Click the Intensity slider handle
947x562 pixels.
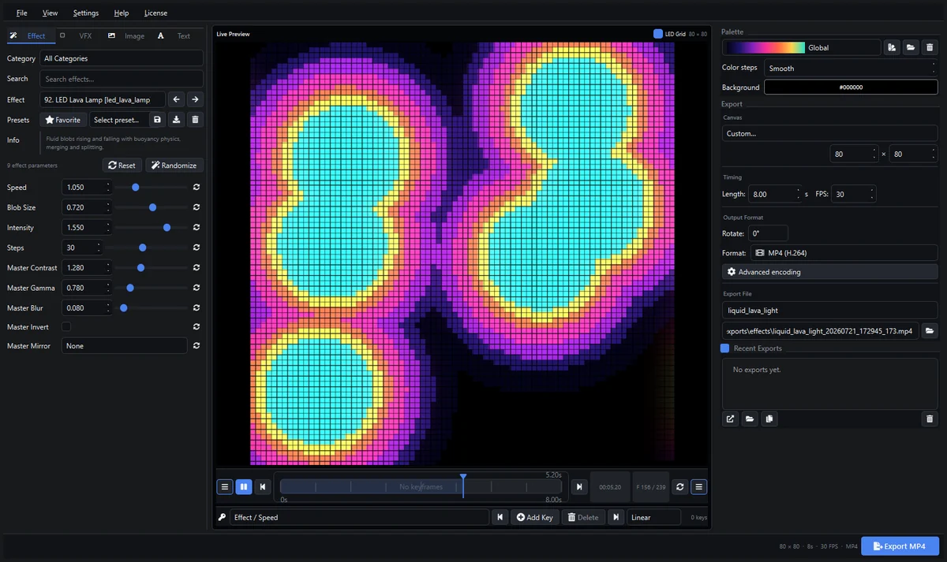pyautogui.click(x=167, y=227)
